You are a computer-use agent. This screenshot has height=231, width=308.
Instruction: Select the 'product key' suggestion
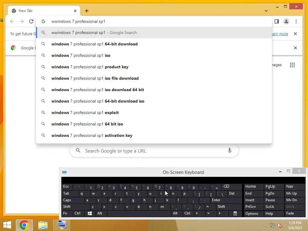(x=154, y=67)
